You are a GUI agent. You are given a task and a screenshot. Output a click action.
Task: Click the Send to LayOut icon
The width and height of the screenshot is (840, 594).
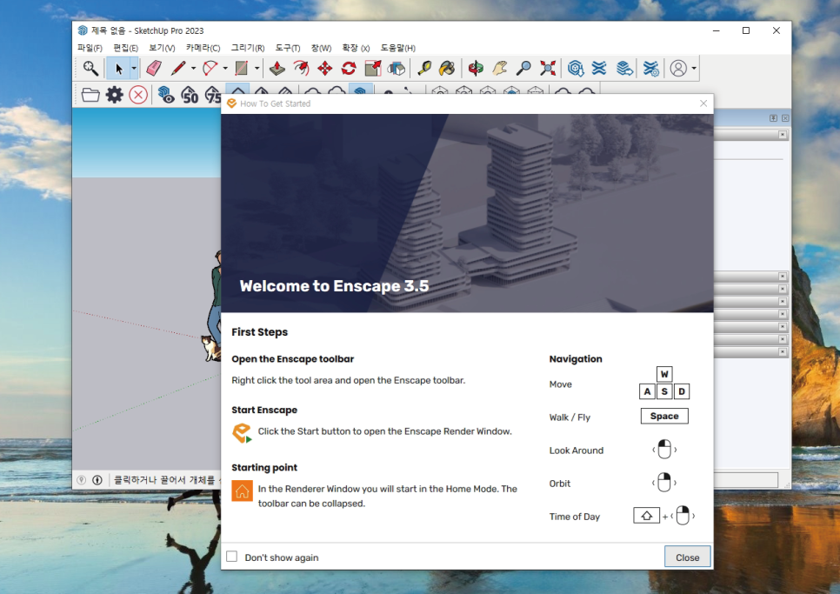pyautogui.click(x=624, y=68)
